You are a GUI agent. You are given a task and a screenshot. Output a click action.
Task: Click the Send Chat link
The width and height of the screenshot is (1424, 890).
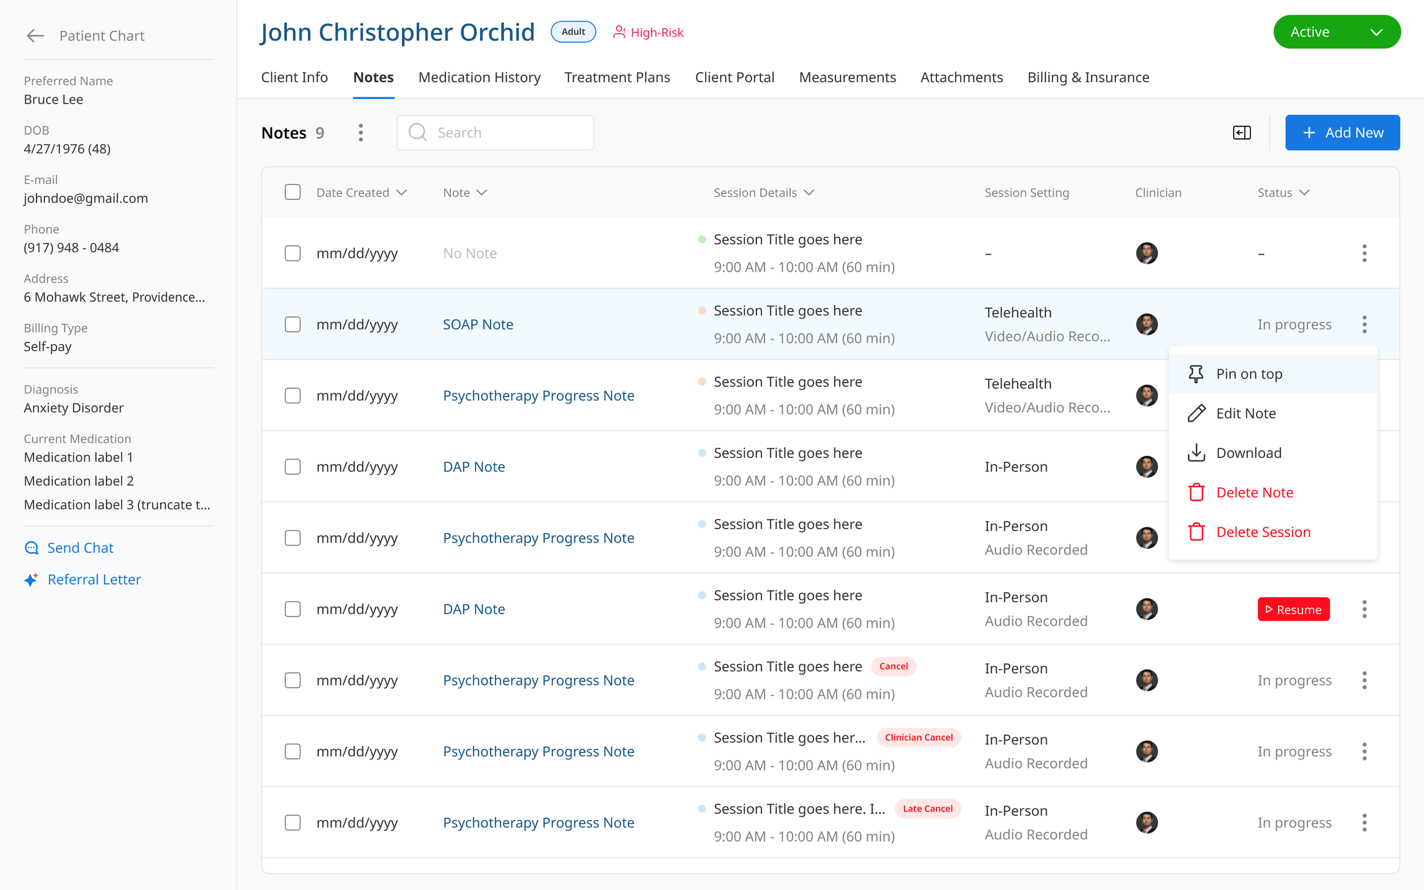click(80, 547)
